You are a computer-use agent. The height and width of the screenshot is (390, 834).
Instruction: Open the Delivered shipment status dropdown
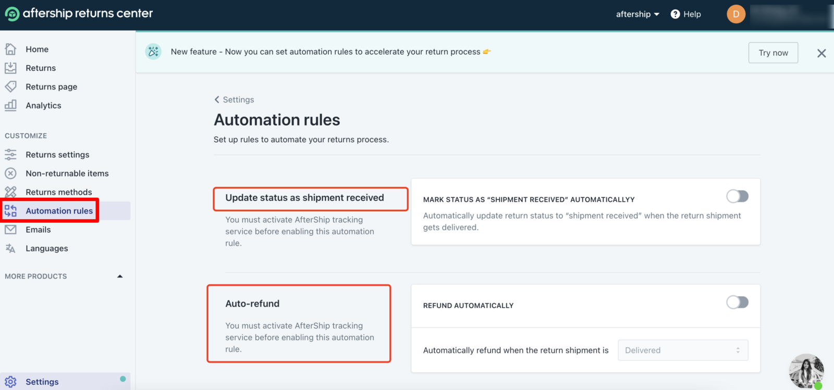(683, 350)
